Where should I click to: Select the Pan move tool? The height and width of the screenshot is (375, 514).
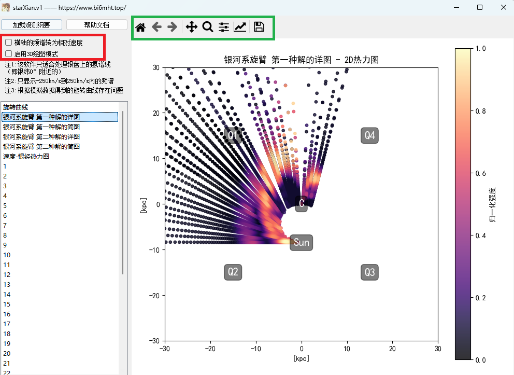(192, 27)
